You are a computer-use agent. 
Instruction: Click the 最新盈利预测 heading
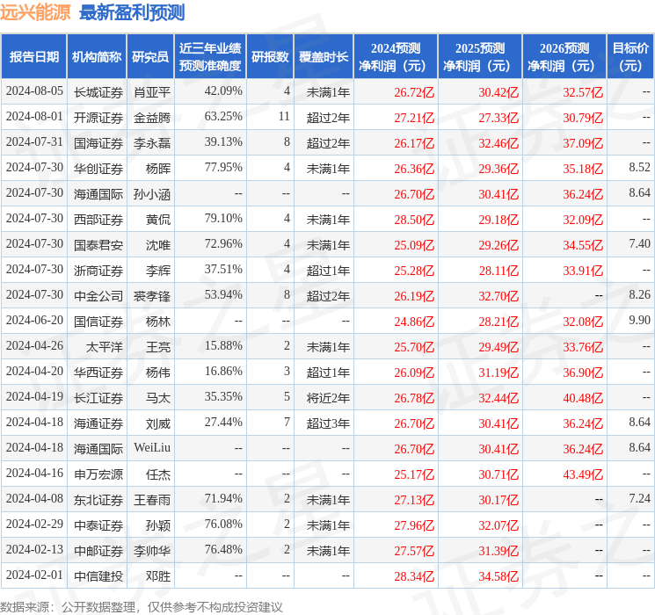click(132, 12)
